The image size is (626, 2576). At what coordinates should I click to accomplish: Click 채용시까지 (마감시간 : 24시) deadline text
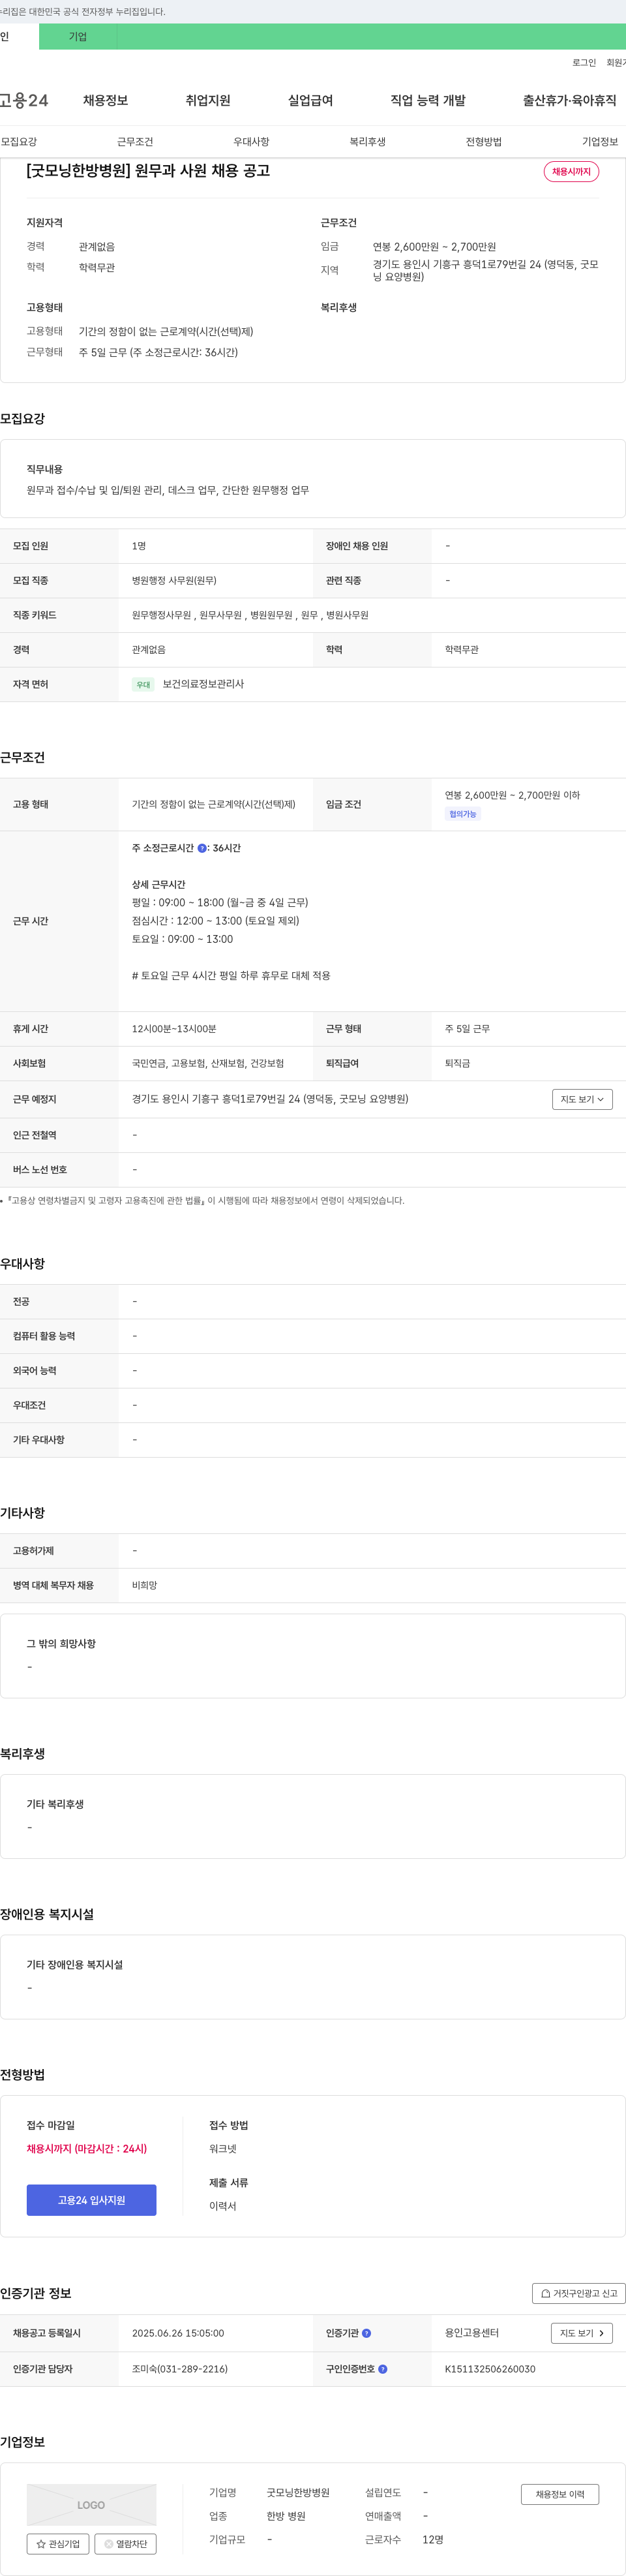coord(87,2149)
